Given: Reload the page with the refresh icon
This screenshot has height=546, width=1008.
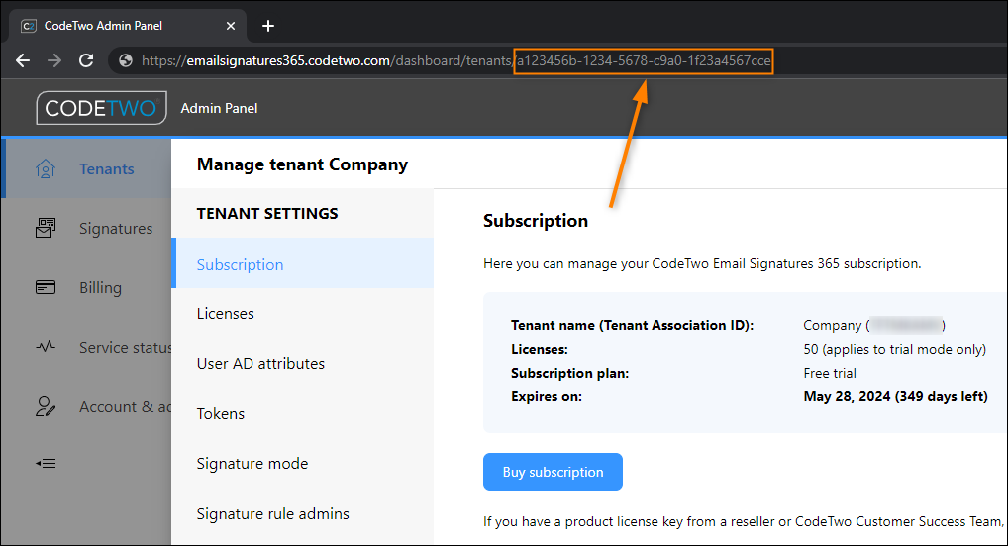Looking at the screenshot, I should click(86, 60).
